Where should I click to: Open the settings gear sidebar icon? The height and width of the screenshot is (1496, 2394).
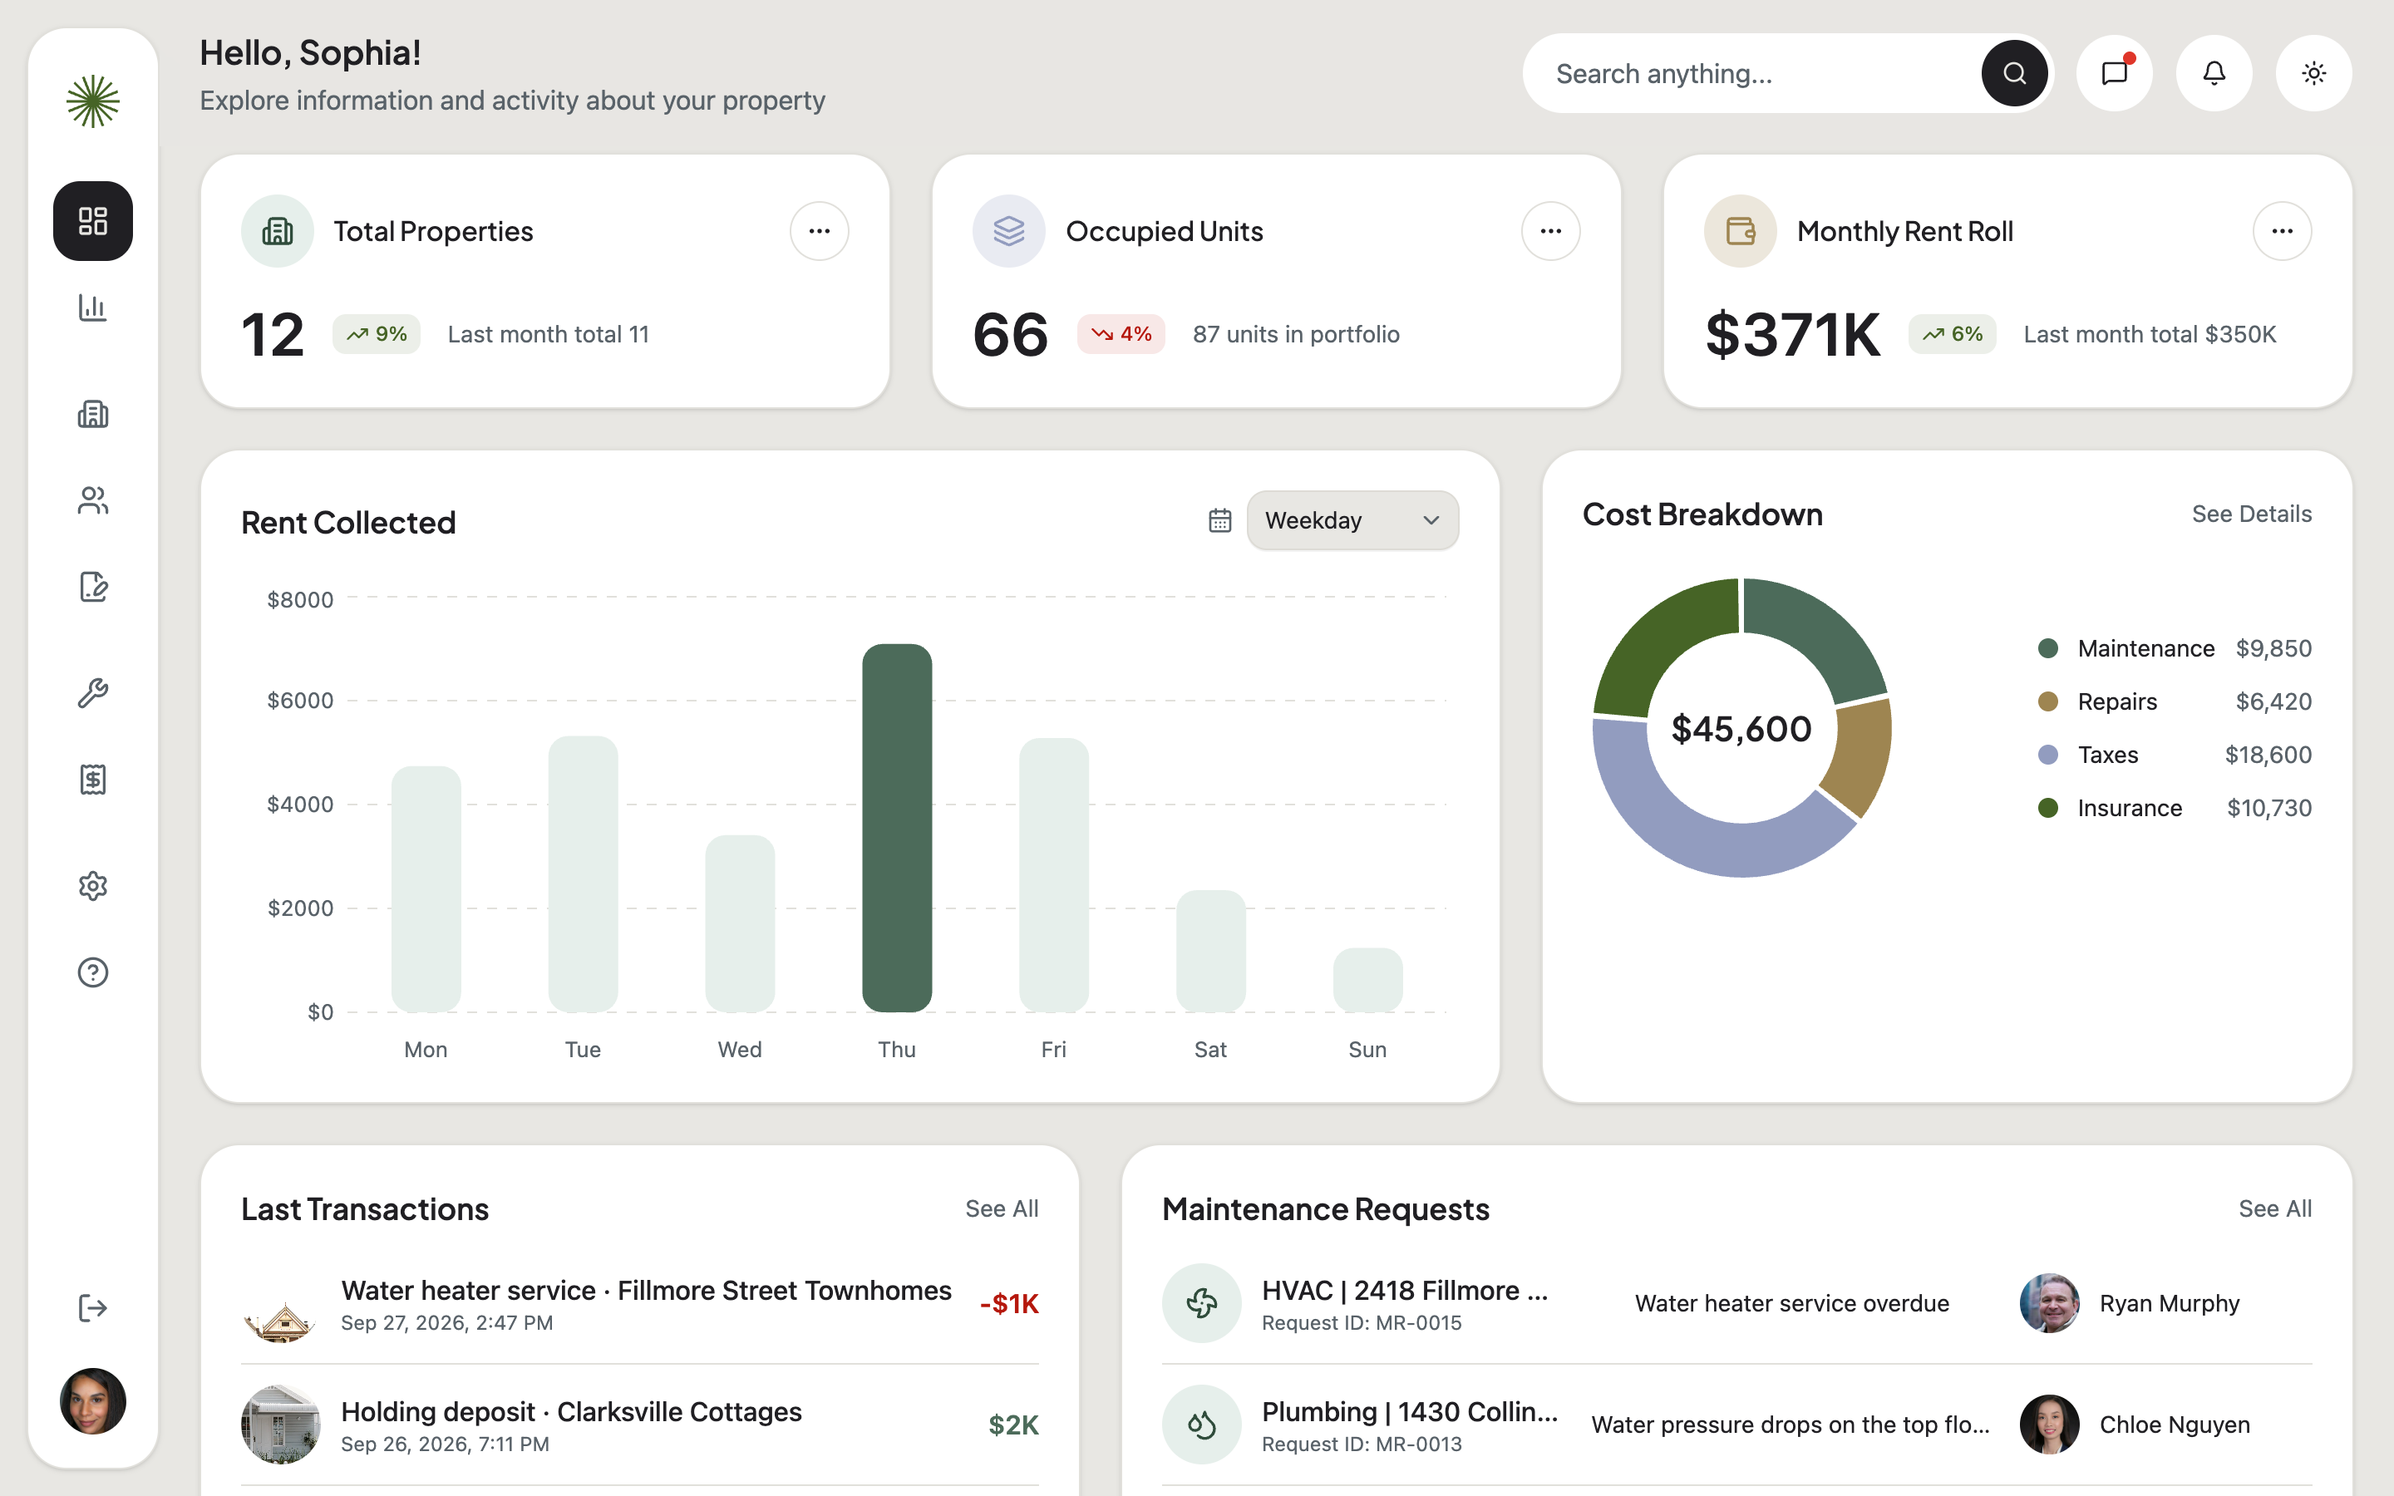(x=93, y=885)
